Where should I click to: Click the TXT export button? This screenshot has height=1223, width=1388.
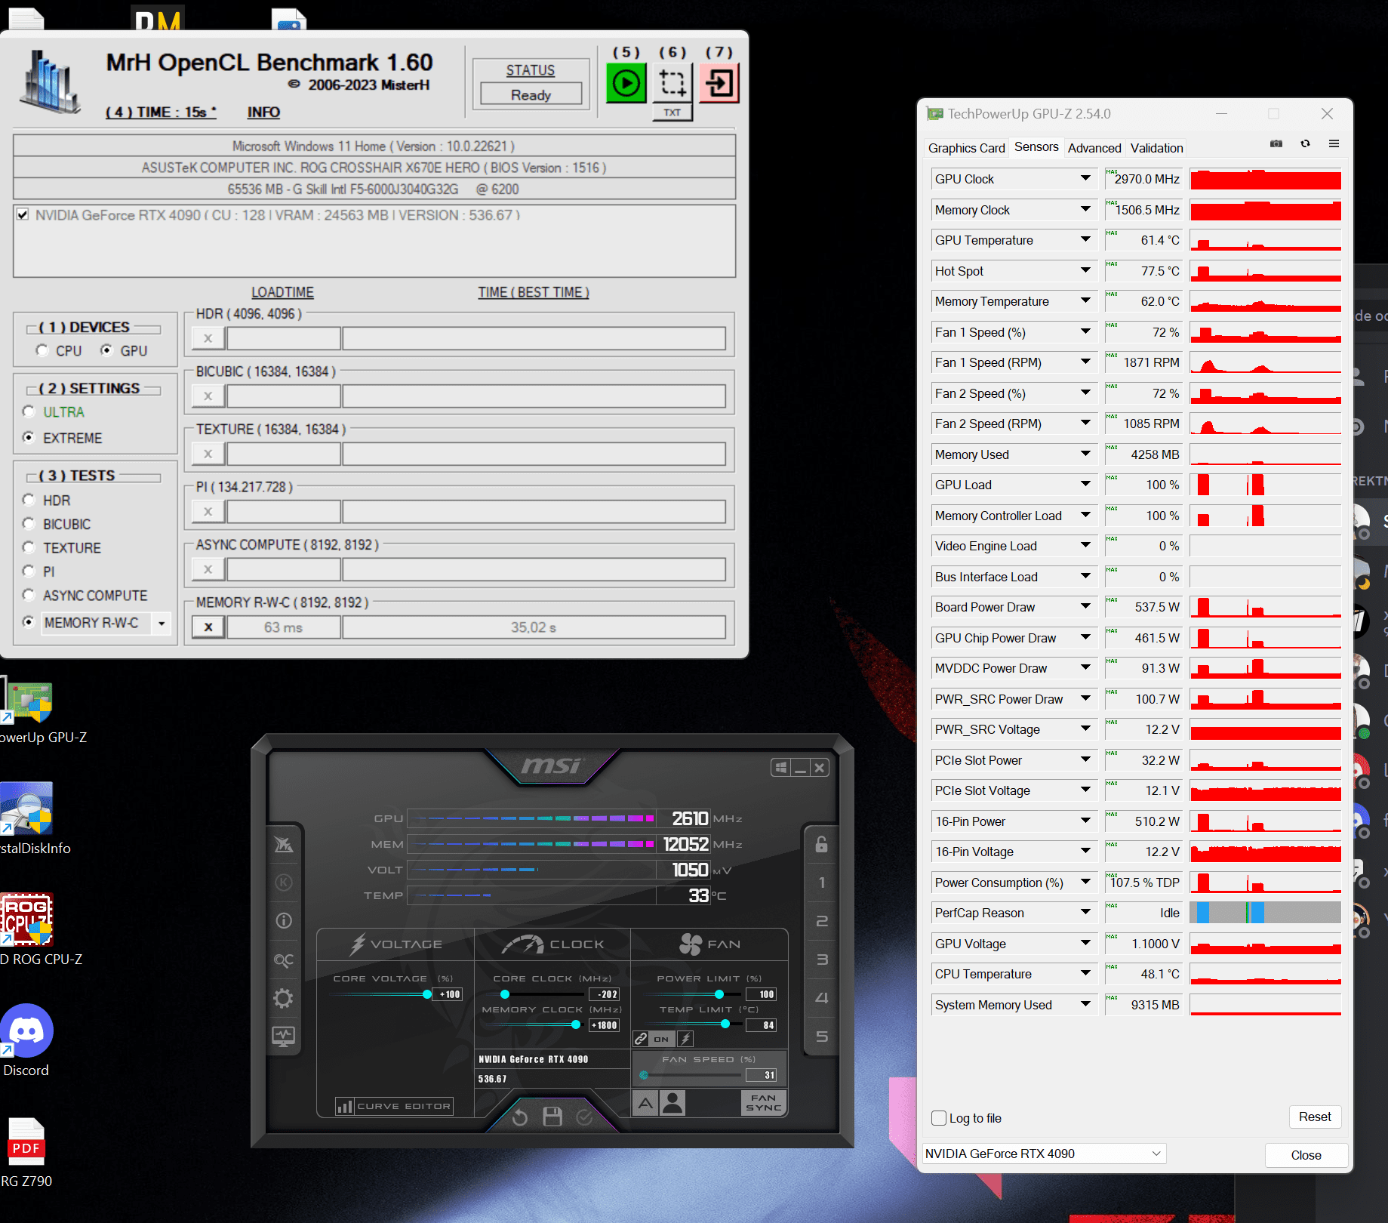672,112
